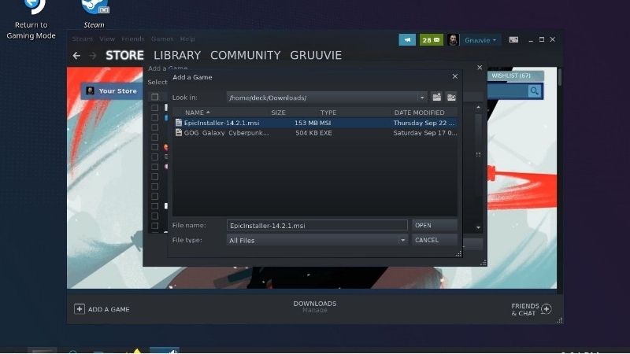Switch to Big Picture mode icon
The height and width of the screenshot is (354, 630).
(513, 40)
